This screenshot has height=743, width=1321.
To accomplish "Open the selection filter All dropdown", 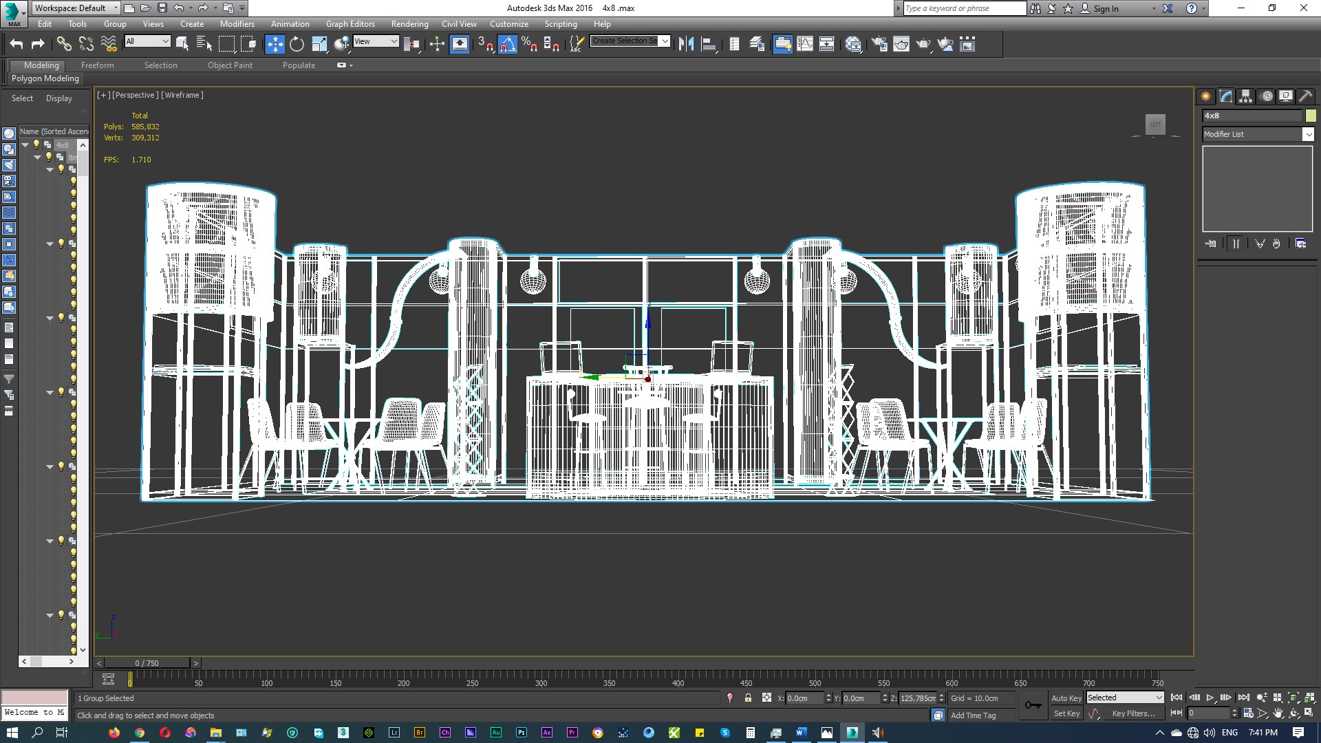I will point(147,41).
